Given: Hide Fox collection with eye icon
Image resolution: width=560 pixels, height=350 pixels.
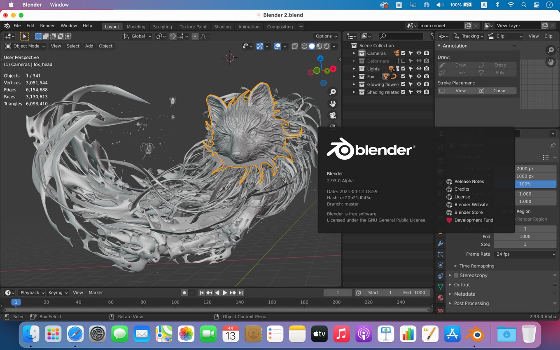Looking at the screenshot, I should (419, 77).
